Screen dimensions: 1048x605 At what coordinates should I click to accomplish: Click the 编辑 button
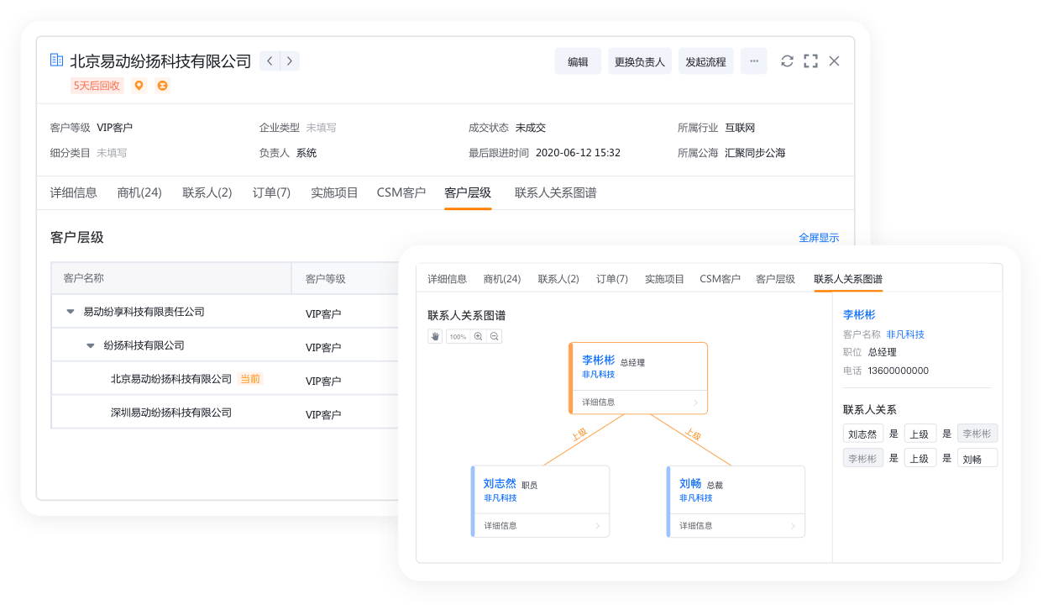click(x=578, y=61)
